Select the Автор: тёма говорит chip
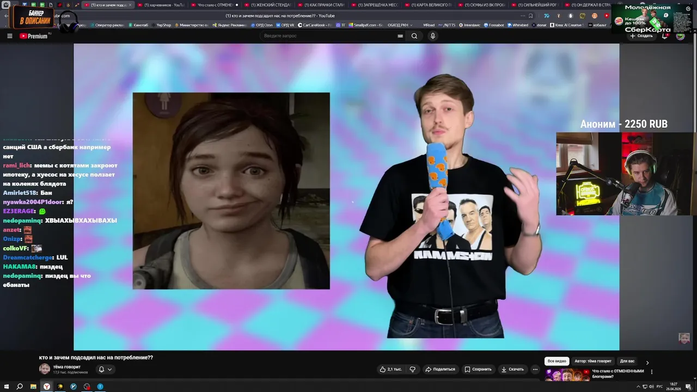 pos(593,361)
